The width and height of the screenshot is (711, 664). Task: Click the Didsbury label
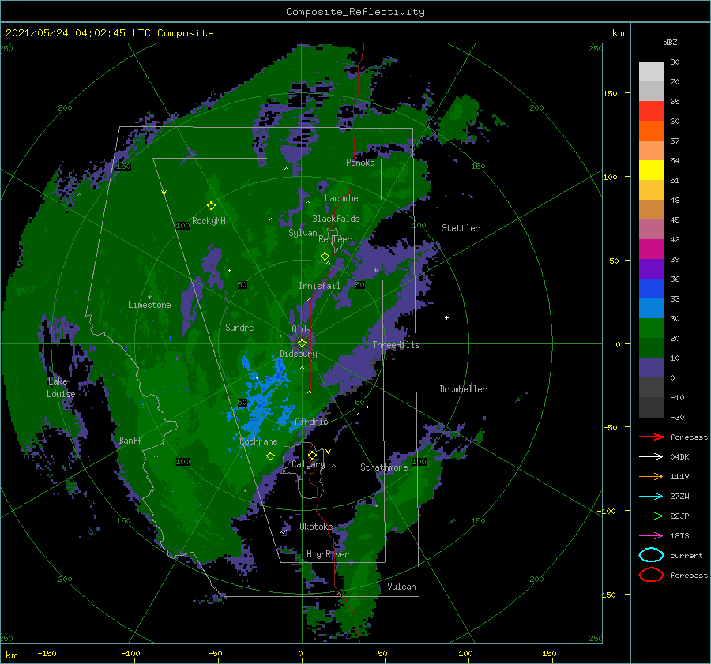click(x=299, y=354)
